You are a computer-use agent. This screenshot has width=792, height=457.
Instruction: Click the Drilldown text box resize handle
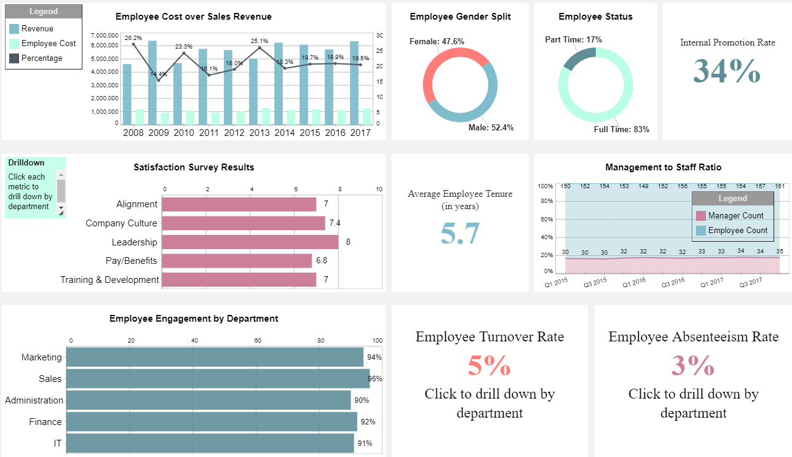[61, 212]
